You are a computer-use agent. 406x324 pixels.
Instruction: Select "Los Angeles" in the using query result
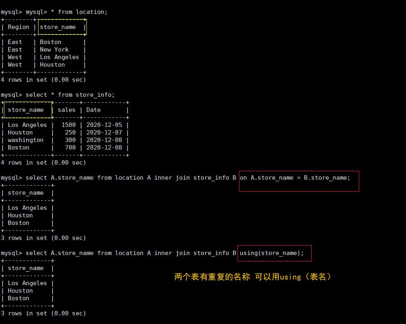[x=27, y=283]
